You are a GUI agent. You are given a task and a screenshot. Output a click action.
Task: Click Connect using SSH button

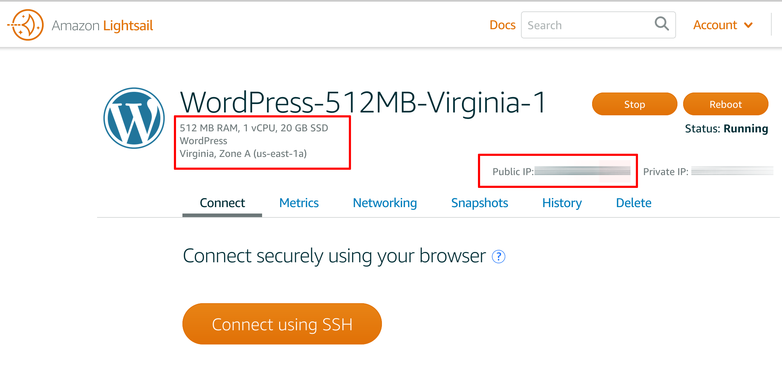pos(282,324)
